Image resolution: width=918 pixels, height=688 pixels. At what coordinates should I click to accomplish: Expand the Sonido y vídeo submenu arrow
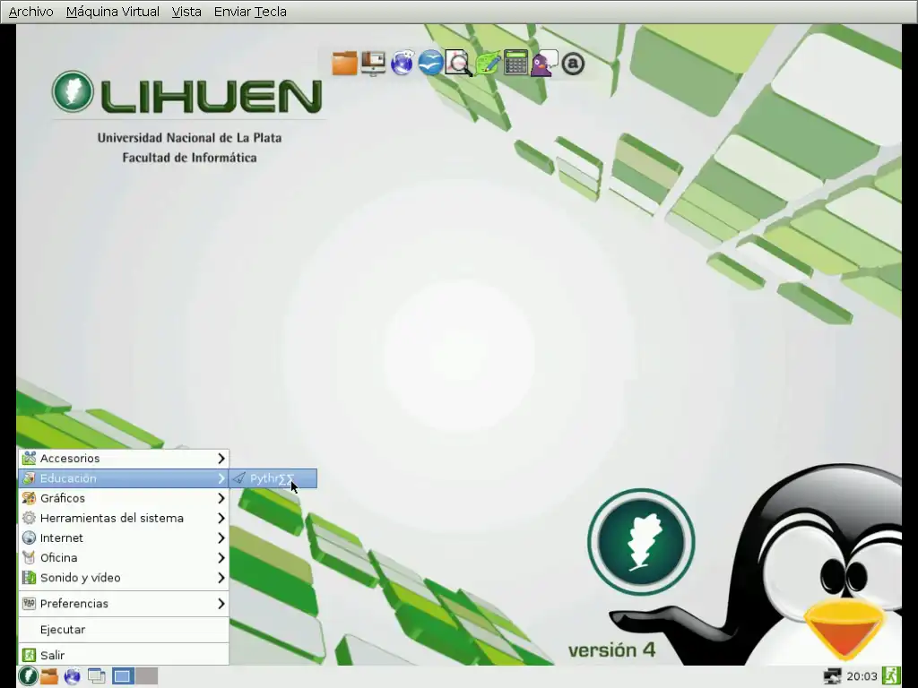(x=221, y=578)
